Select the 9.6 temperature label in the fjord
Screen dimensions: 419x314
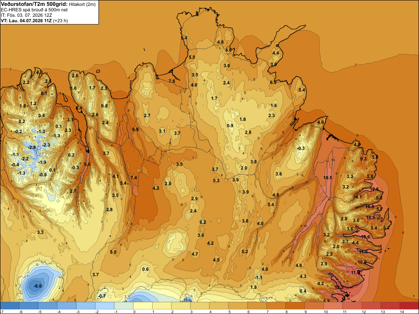click(87, 164)
